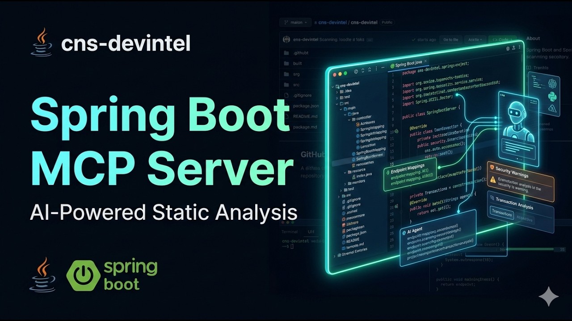The height and width of the screenshot is (321, 572).
Task: Click the AI Agent card icon
Action: coord(404,232)
